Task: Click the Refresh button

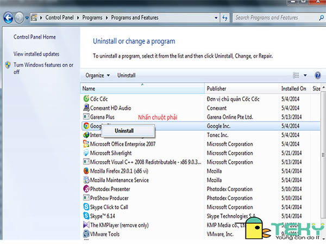Action: pyautogui.click(x=225, y=18)
